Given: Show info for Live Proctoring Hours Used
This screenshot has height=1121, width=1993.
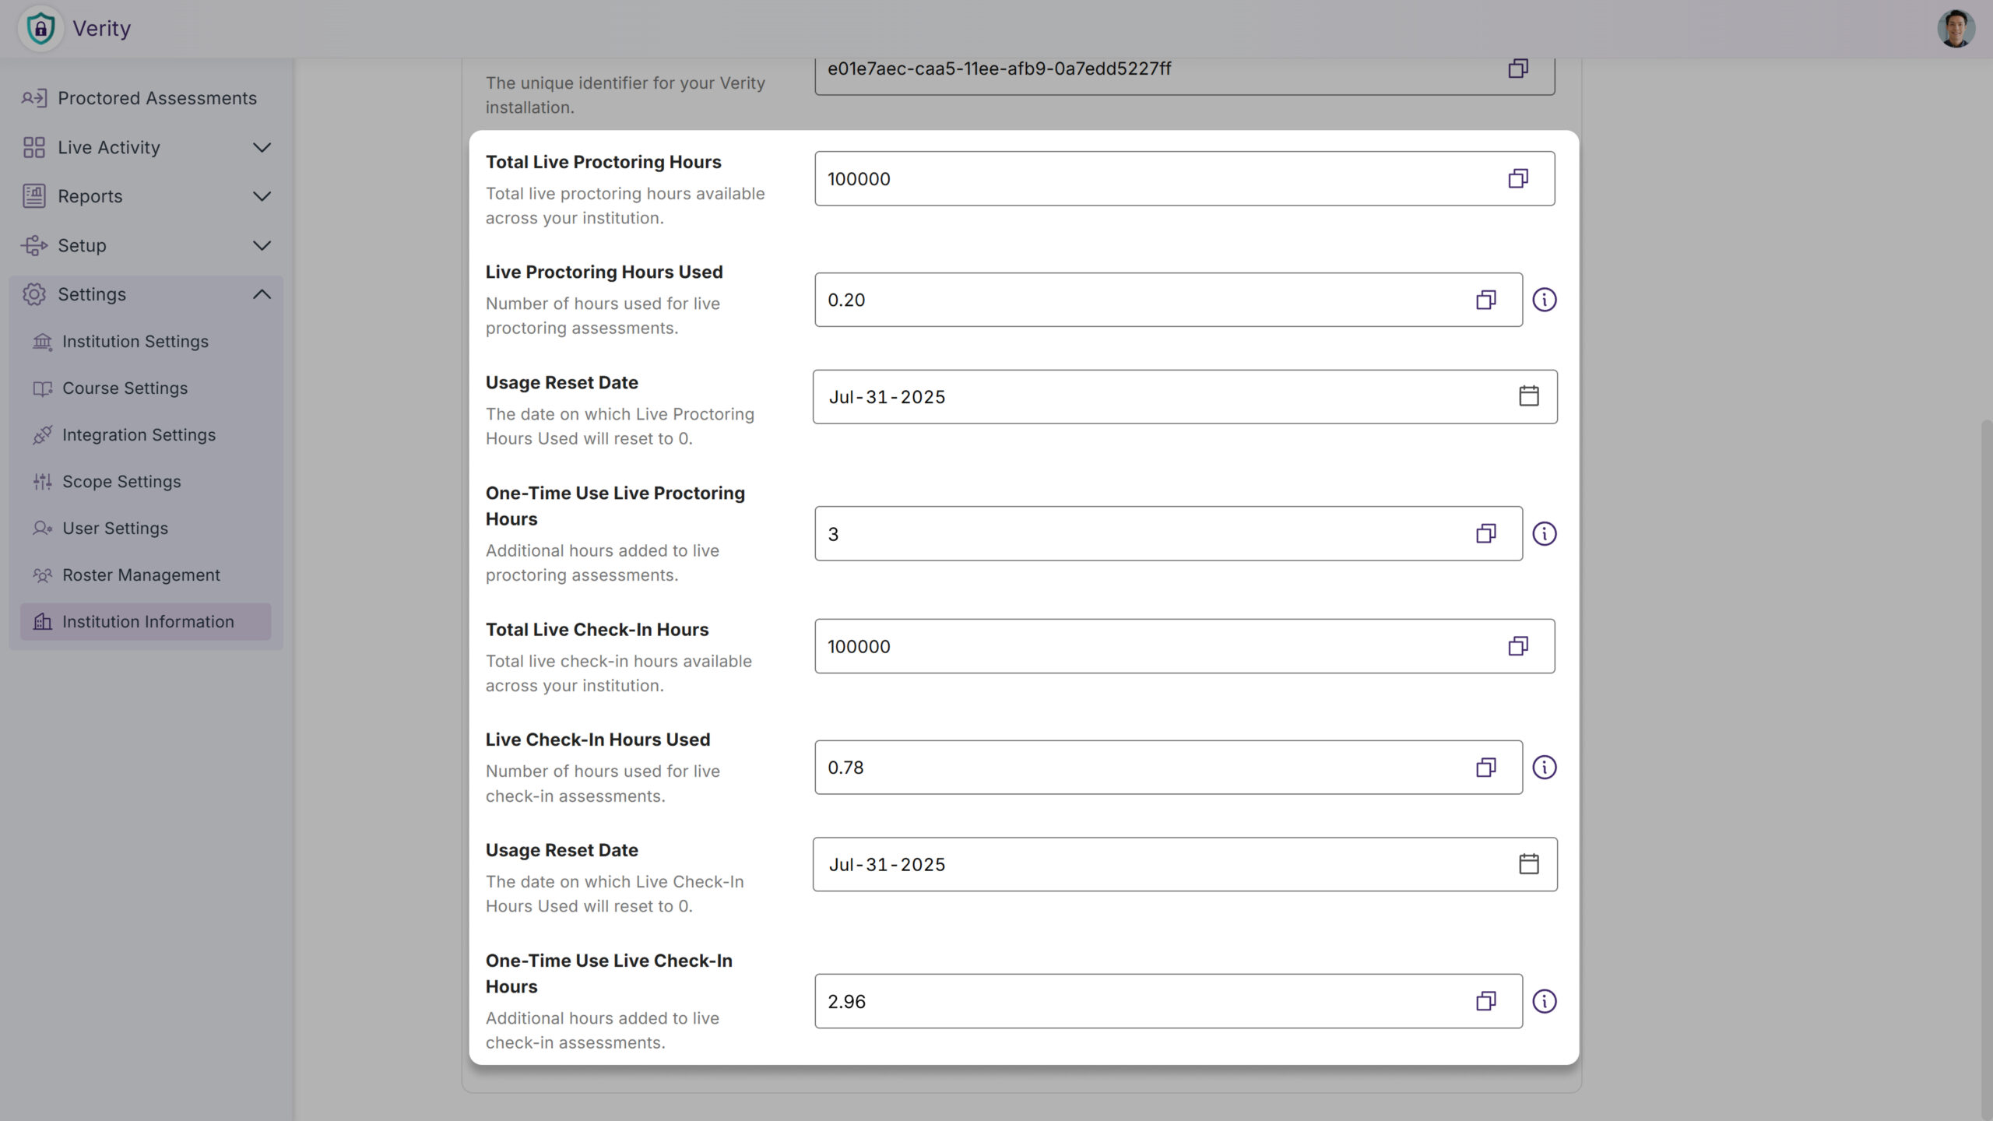Looking at the screenshot, I should tap(1544, 300).
